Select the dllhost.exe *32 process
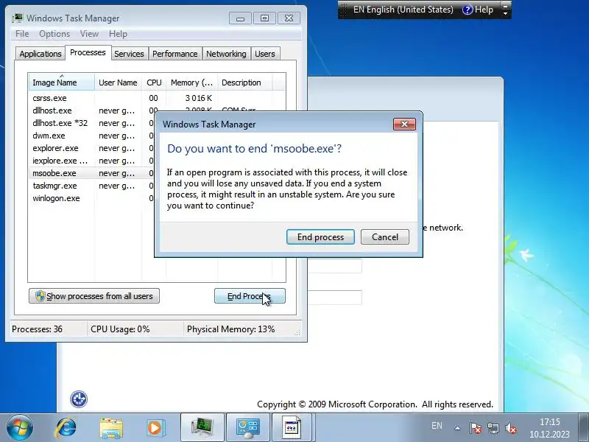This screenshot has height=442, width=589. pyautogui.click(x=91, y=123)
